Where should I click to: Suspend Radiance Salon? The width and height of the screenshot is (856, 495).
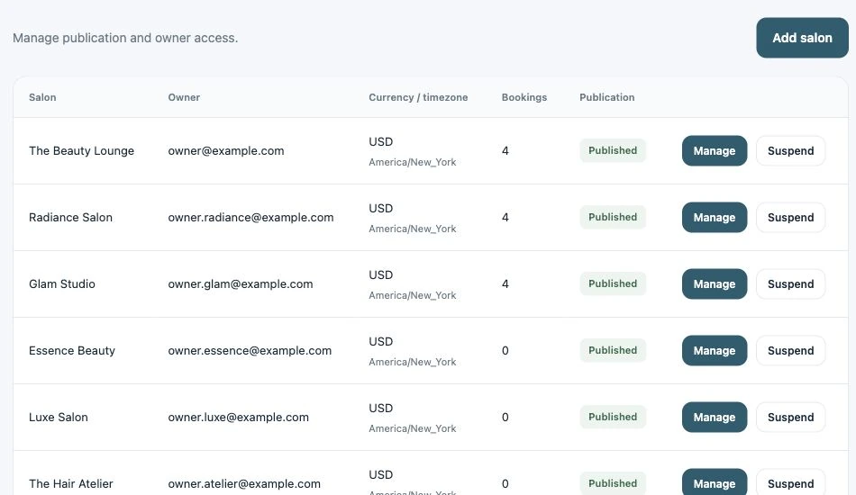[x=790, y=217]
